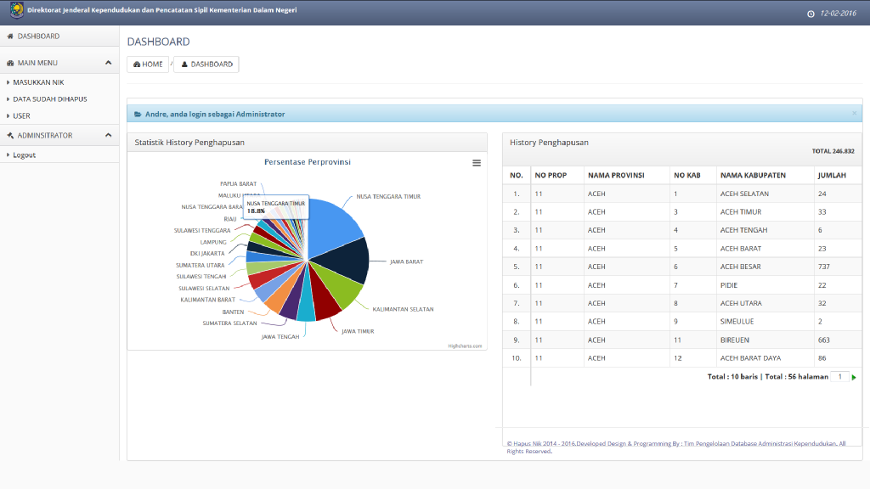Screen dimensions: 870x489
Task: Sort by the JUMLAH column header
Action: click(832, 176)
